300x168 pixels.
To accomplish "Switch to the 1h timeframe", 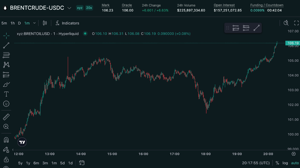I will [12, 23].
